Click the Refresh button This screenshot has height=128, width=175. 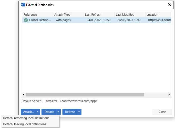pyautogui.click(x=70, y=112)
